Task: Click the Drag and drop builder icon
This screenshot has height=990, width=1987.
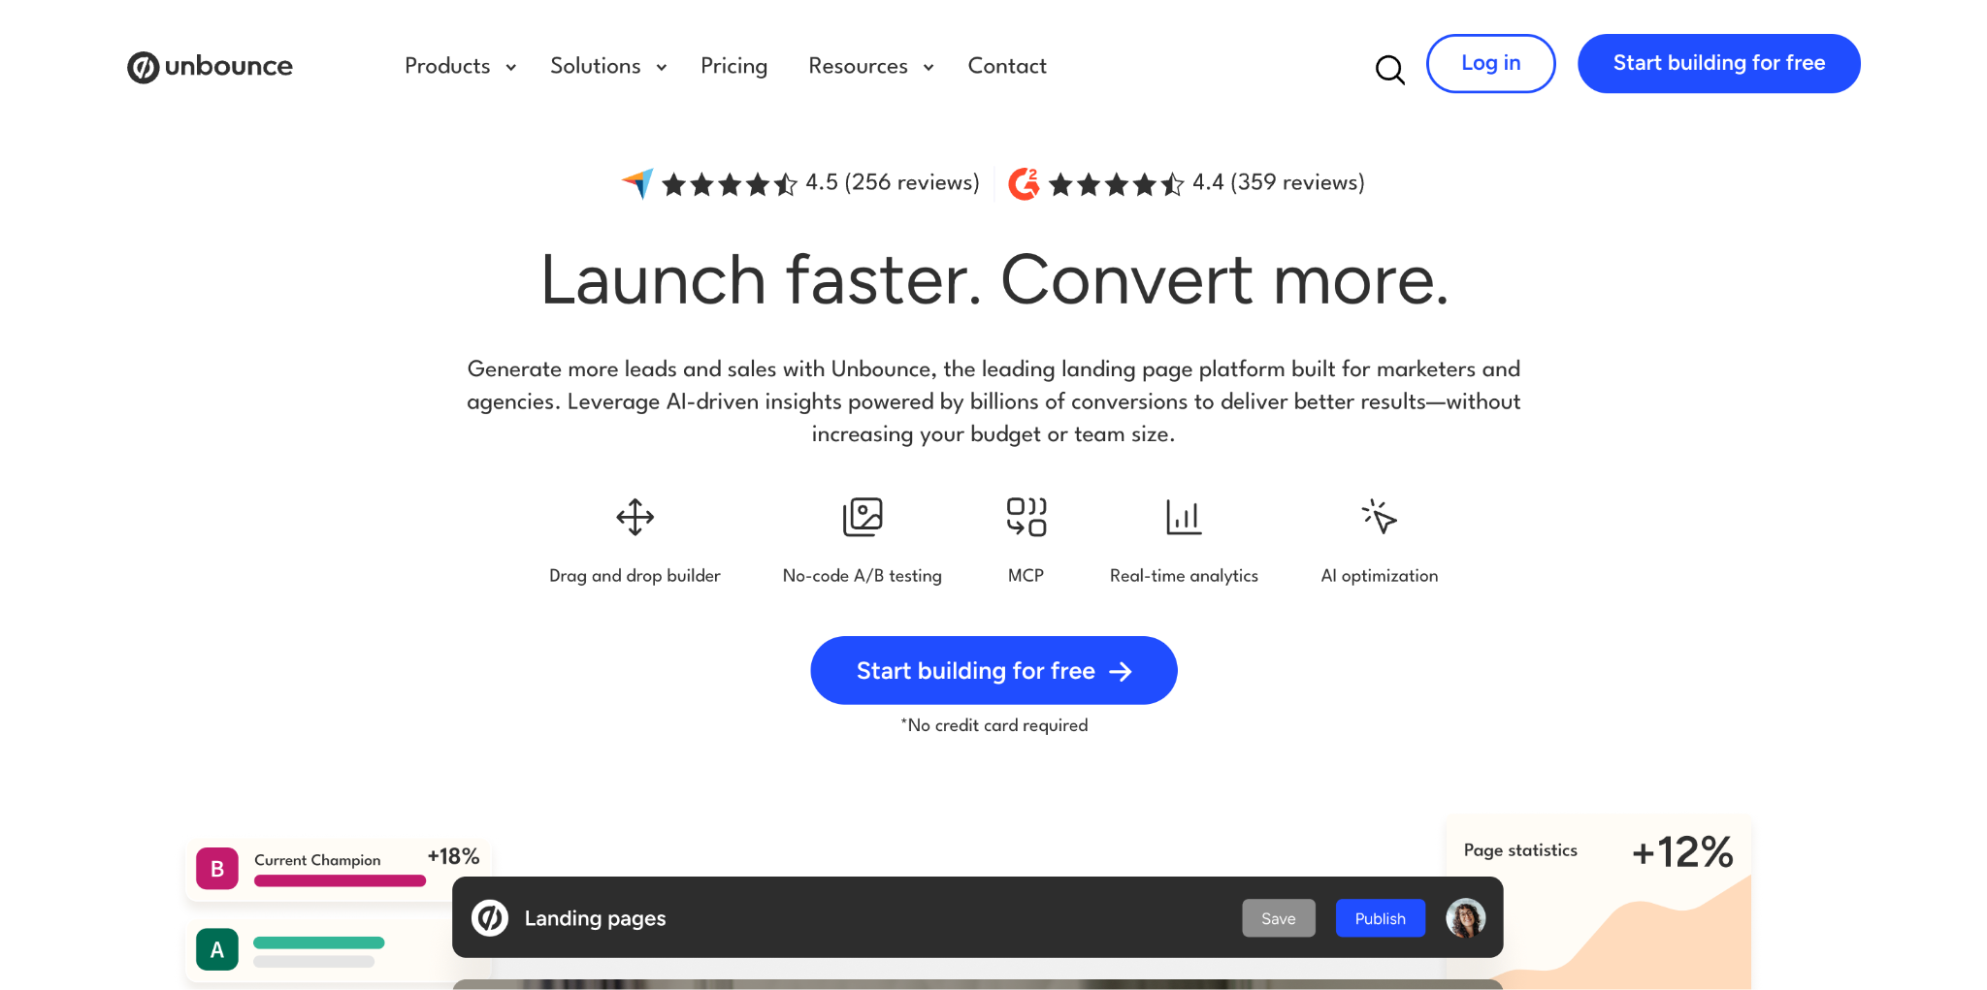Action: coord(635,517)
